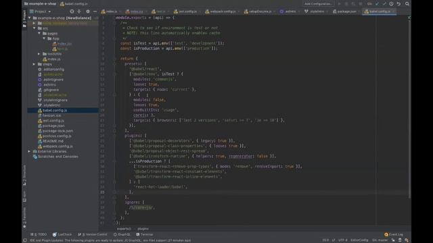Viewport: 433px width, 243px height.
Task: Open the Structure side tool window tab
Action: point(24,175)
